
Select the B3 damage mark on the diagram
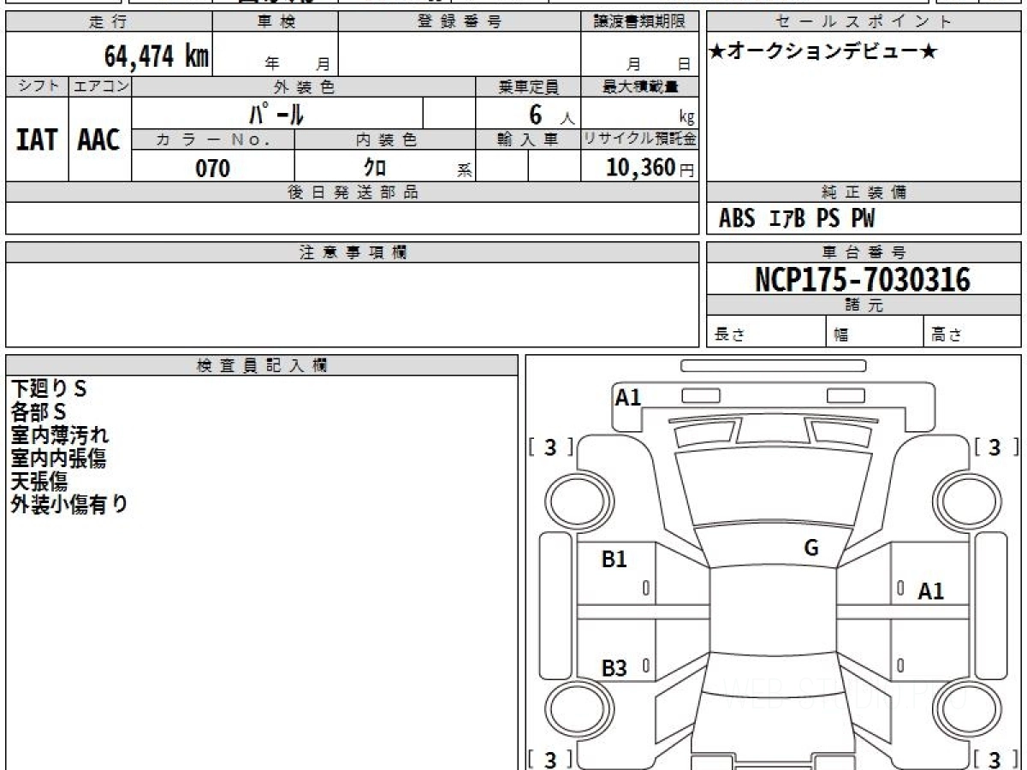coord(614,668)
